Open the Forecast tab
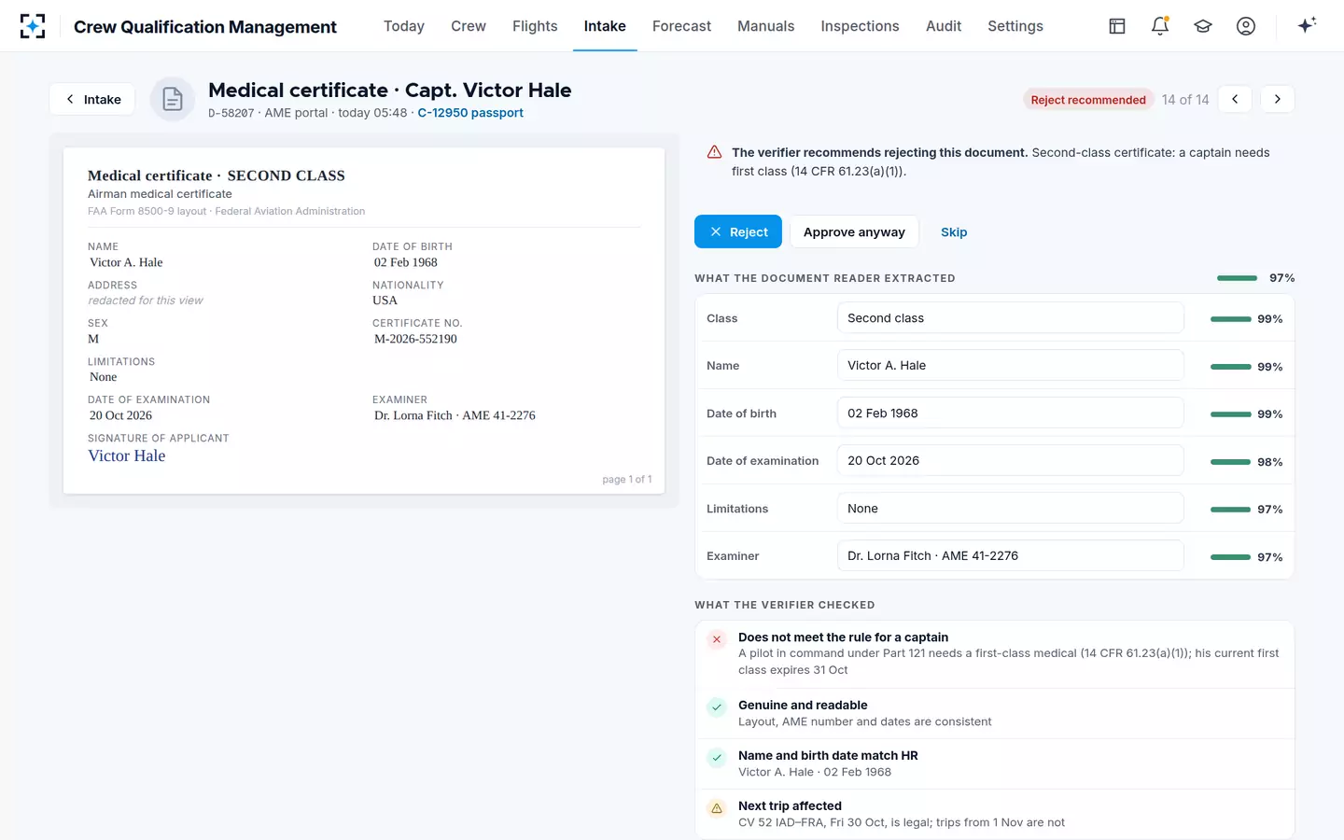The height and width of the screenshot is (840, 1344). coord(681,26)
